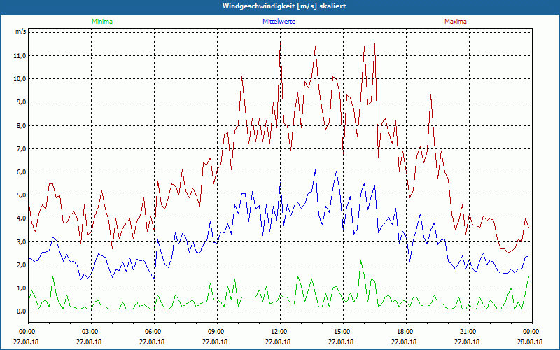Click the '3,0' y-axis value

[21, 242]
